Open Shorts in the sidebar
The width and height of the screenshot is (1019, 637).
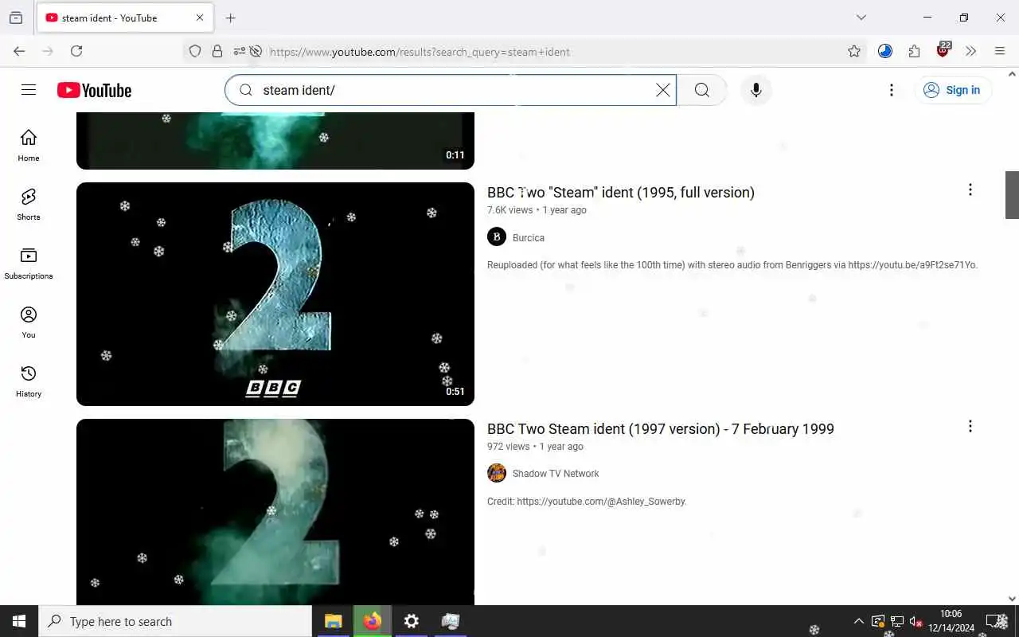[x=29, y=204]
